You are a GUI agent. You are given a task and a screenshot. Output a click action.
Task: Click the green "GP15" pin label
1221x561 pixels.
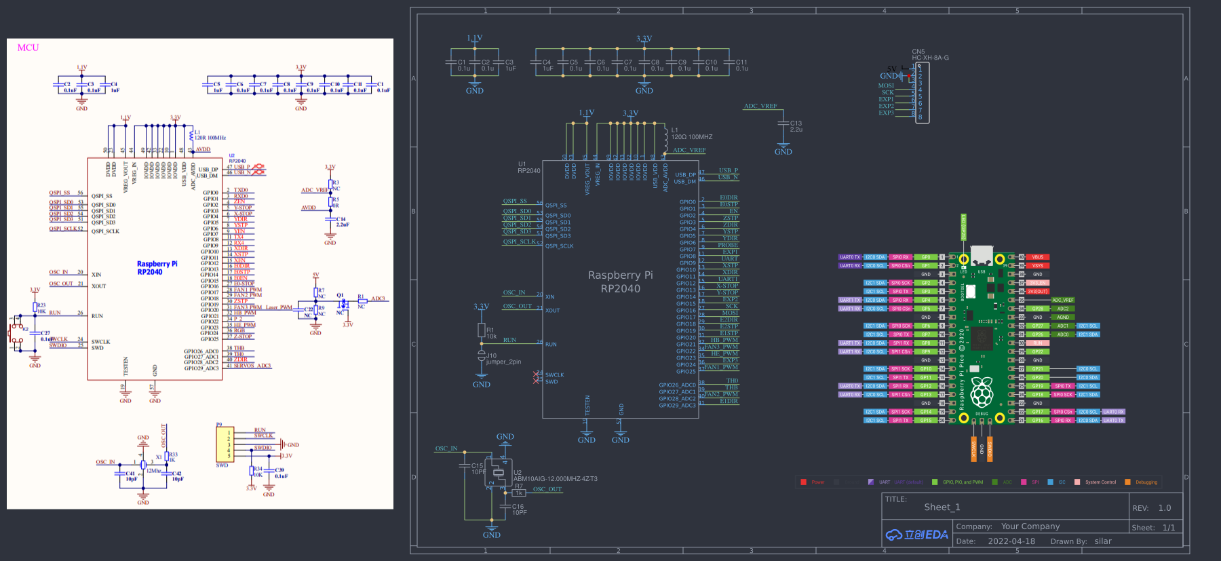926,421
